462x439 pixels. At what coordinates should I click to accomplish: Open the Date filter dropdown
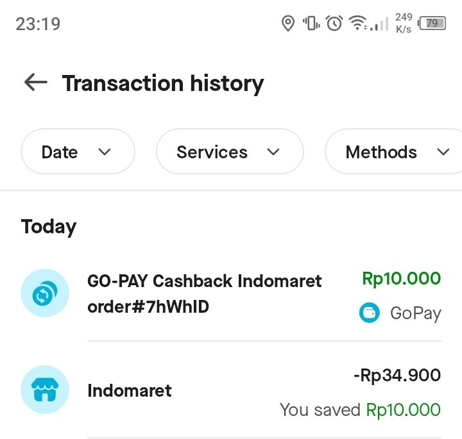tap(78, 151)
